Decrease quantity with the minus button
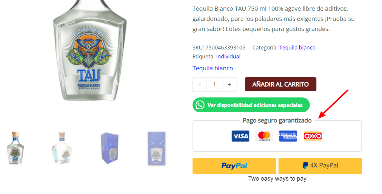Viewport: 382px width, 194px height. (200, 84)
